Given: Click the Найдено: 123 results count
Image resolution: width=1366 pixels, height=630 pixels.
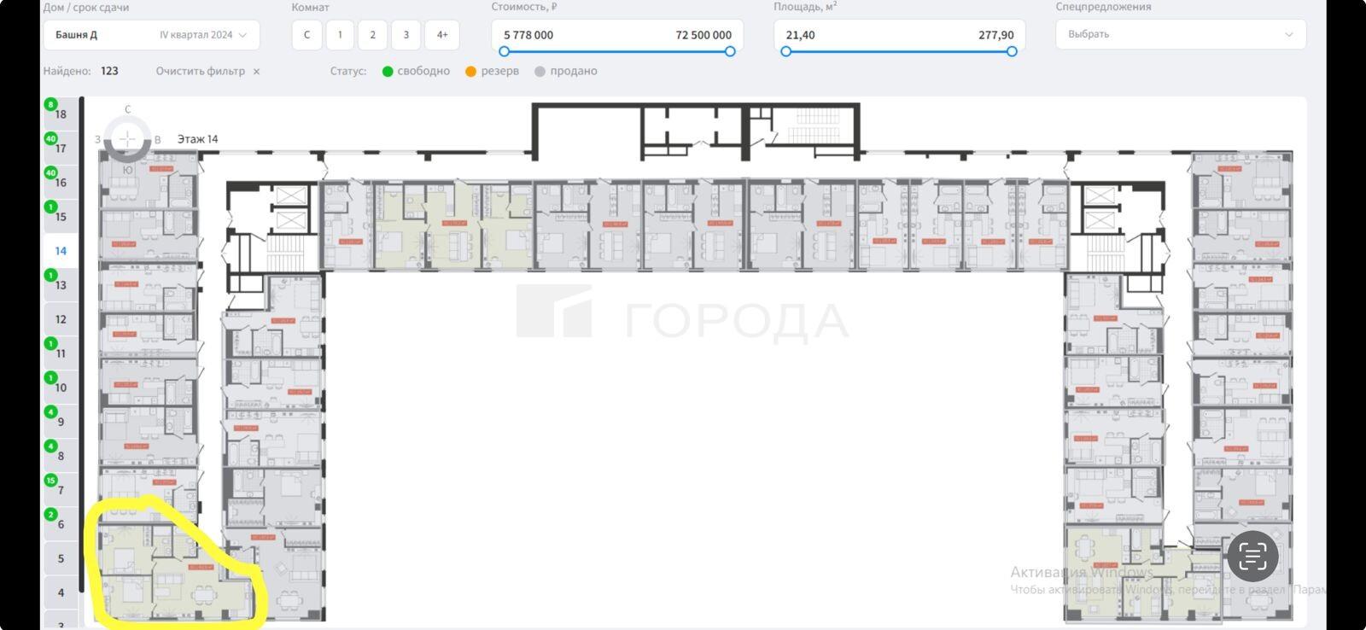Looking at the screenshot, I should 81,71.
